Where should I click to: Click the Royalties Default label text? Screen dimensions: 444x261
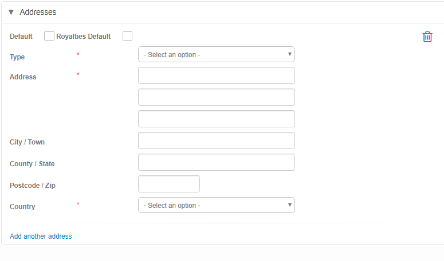pyautogui.click(x=84, y=37)
